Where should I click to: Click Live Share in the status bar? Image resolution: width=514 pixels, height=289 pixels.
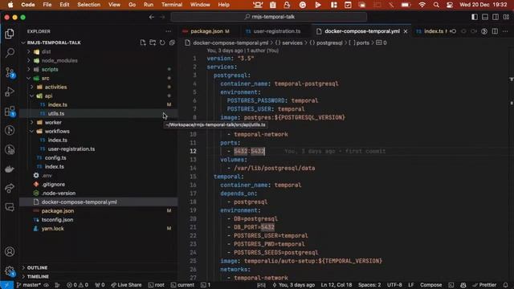tap(127, 285)
